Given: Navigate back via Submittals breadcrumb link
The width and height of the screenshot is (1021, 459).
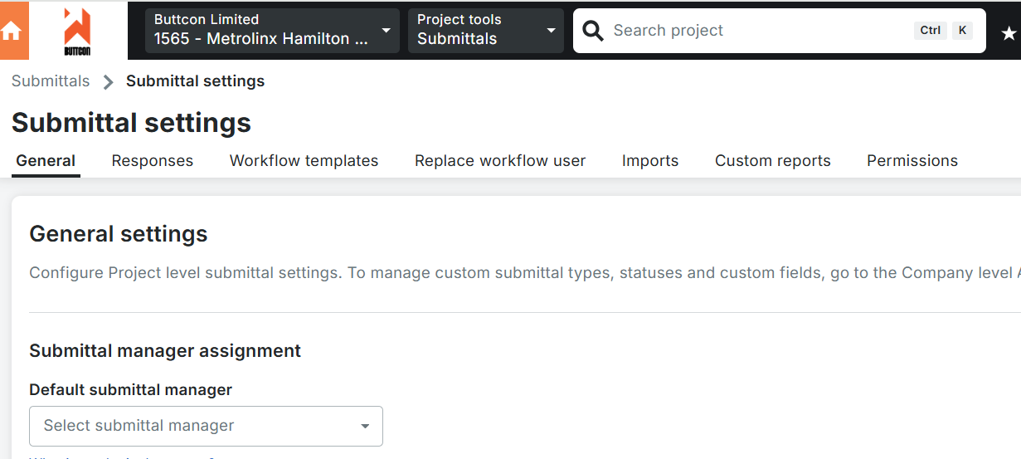Looking at the screenshot, I should (x=51, y=81).
